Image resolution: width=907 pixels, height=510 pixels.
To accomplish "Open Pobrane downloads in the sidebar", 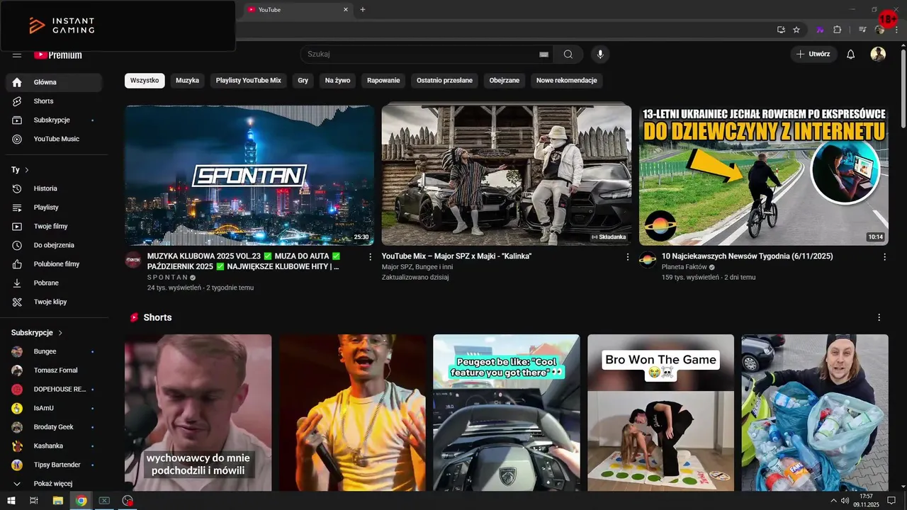I will pos(54,283).
